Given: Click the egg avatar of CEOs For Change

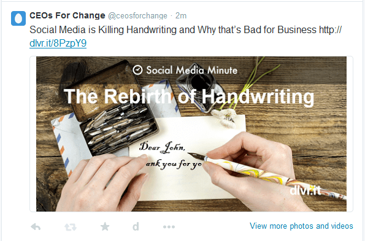Looking at the screenshot, I should point(18,18).
